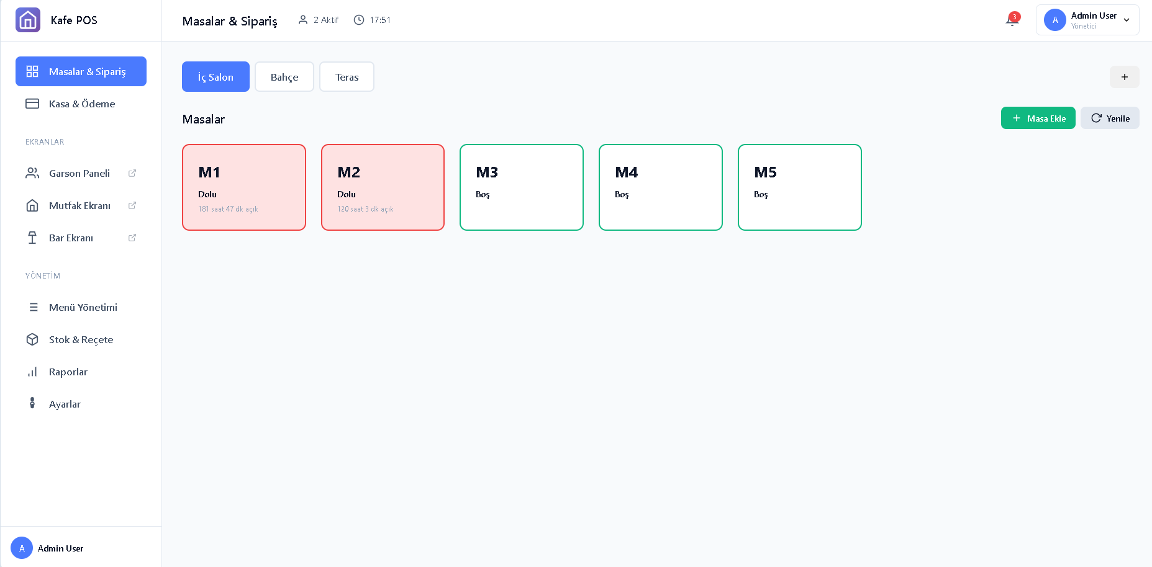Screen dimensions: 1152x567
Task: Go to Kasa & Ödeme page
Action: pyautogui.click(x=81, y=104)
